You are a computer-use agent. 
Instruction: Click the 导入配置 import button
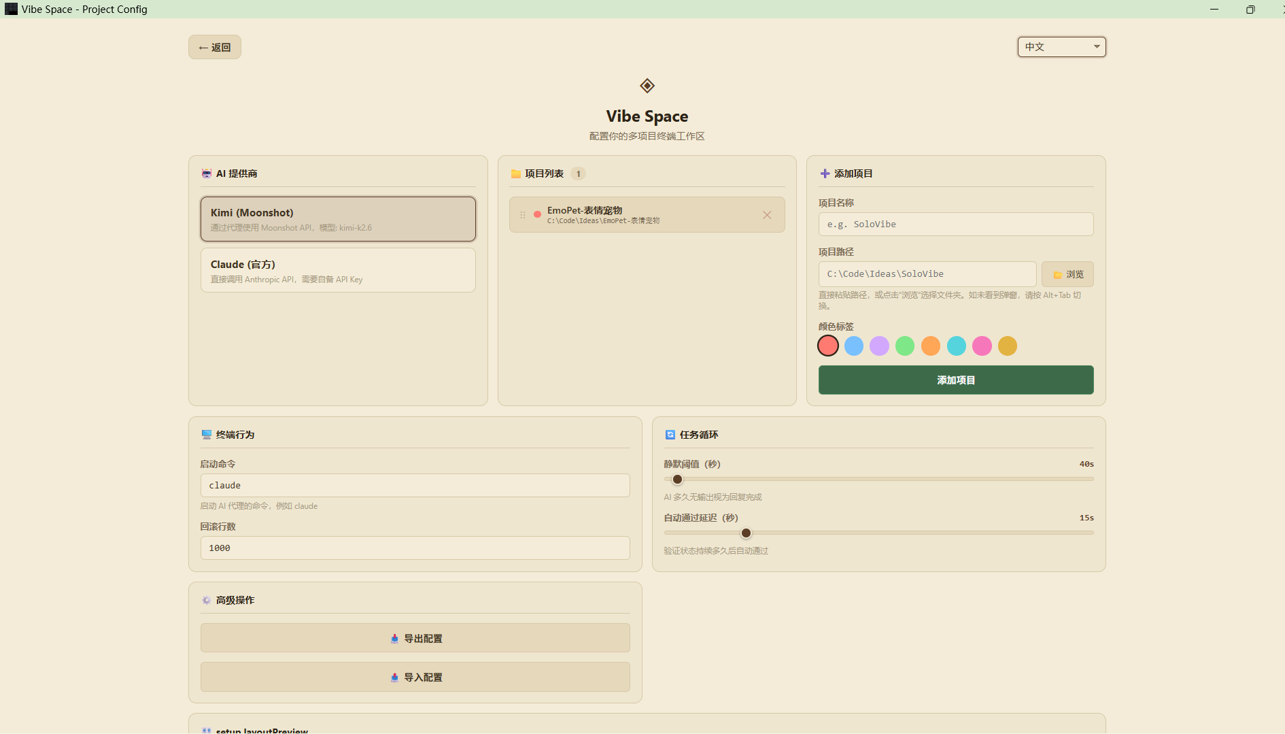[x=415, y=677]
